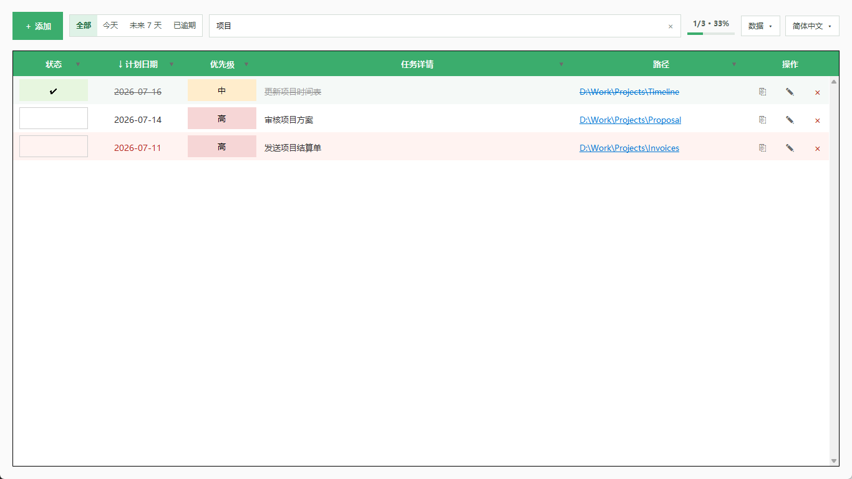Open the 路径 column filter arrow

coord(734,64)
